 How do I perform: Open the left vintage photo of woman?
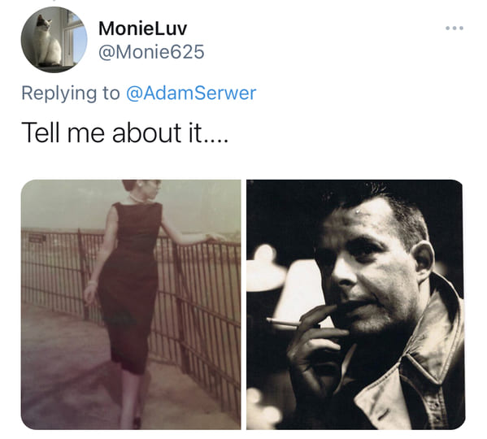(131, 305)
